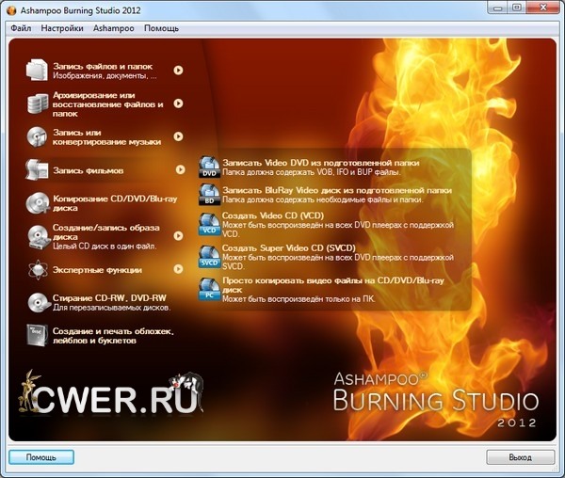Expand arrow next to 'Запись фильмов'
565x478 pixels.
tap(179, 170)
